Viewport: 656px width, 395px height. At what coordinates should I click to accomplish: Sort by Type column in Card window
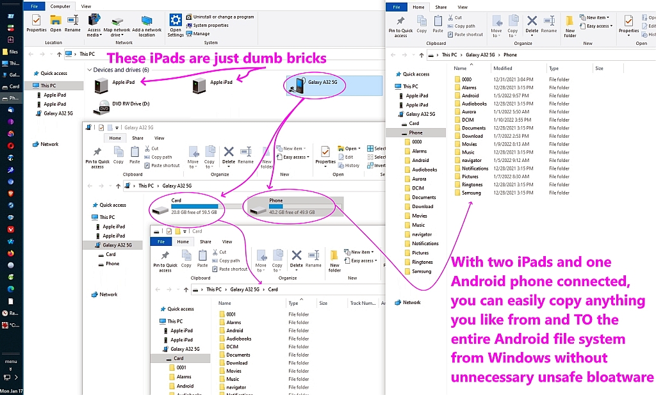point(293,303)
